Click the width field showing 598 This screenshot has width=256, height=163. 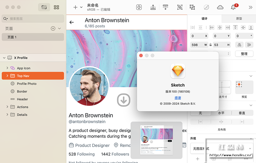point(199,45)
